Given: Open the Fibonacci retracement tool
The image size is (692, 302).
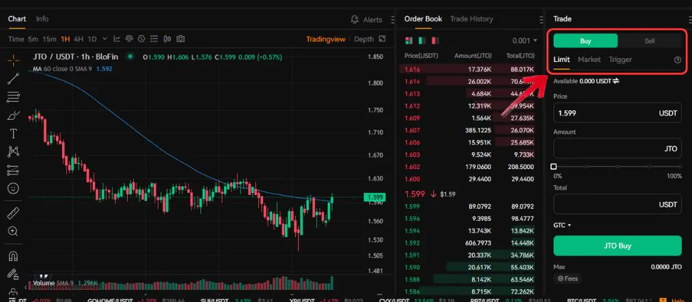Looking at the screenshot, I should [x=13, y=97].
